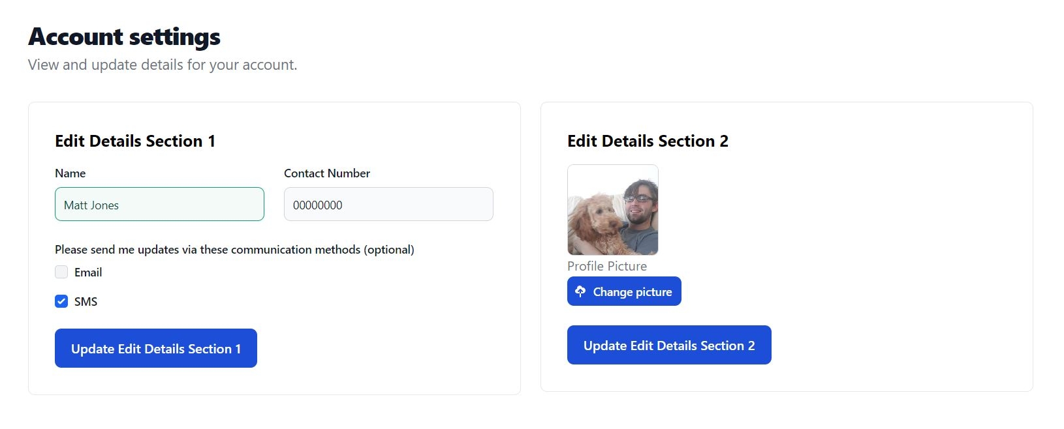Click the Edit Details Section 1 heading
This screenshot has height=429, width=1064.
pos(135,141)
